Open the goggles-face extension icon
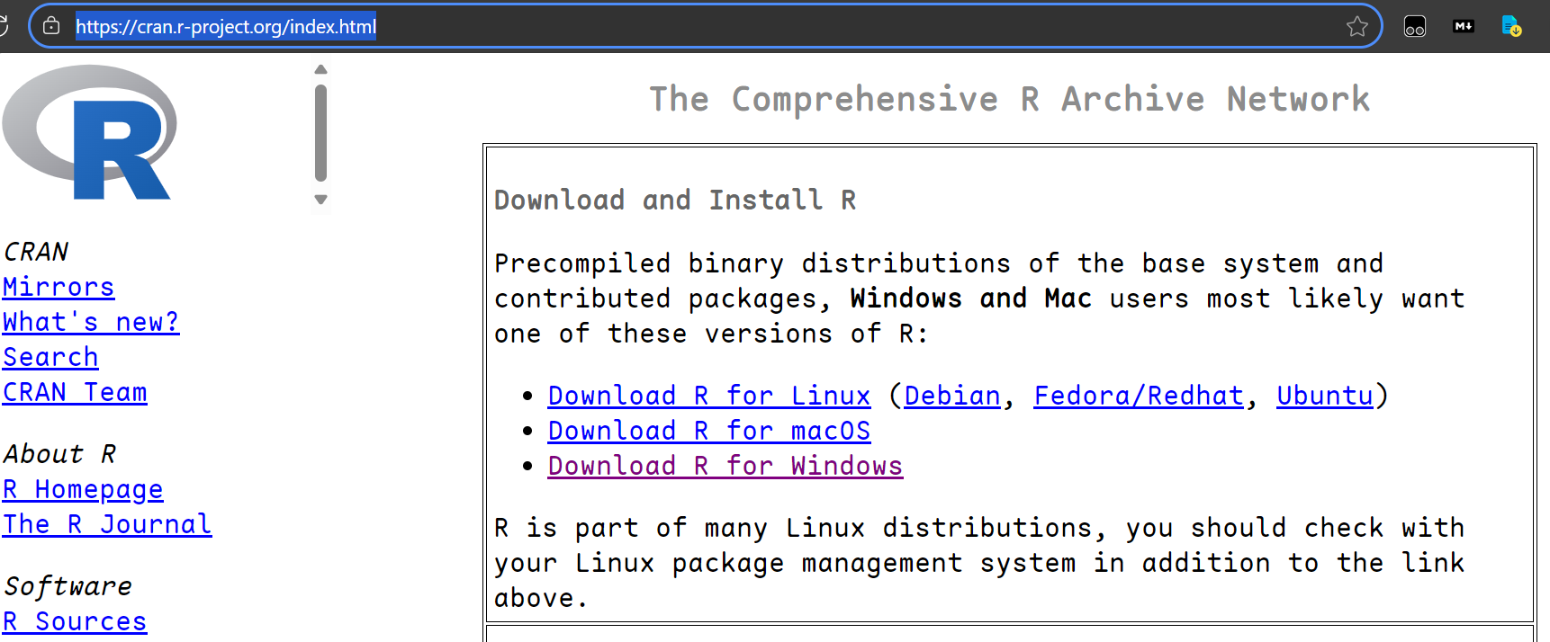The height and width of the screenshot is (642, 1550). (x=1415, y=27)
